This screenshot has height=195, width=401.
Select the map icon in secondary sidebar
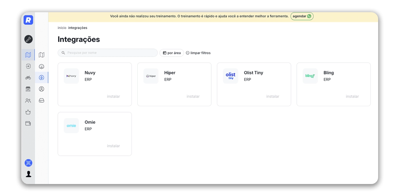coord(42,55)
